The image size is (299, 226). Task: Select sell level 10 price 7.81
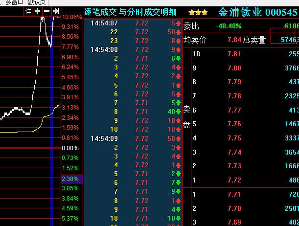pos(234,54)
